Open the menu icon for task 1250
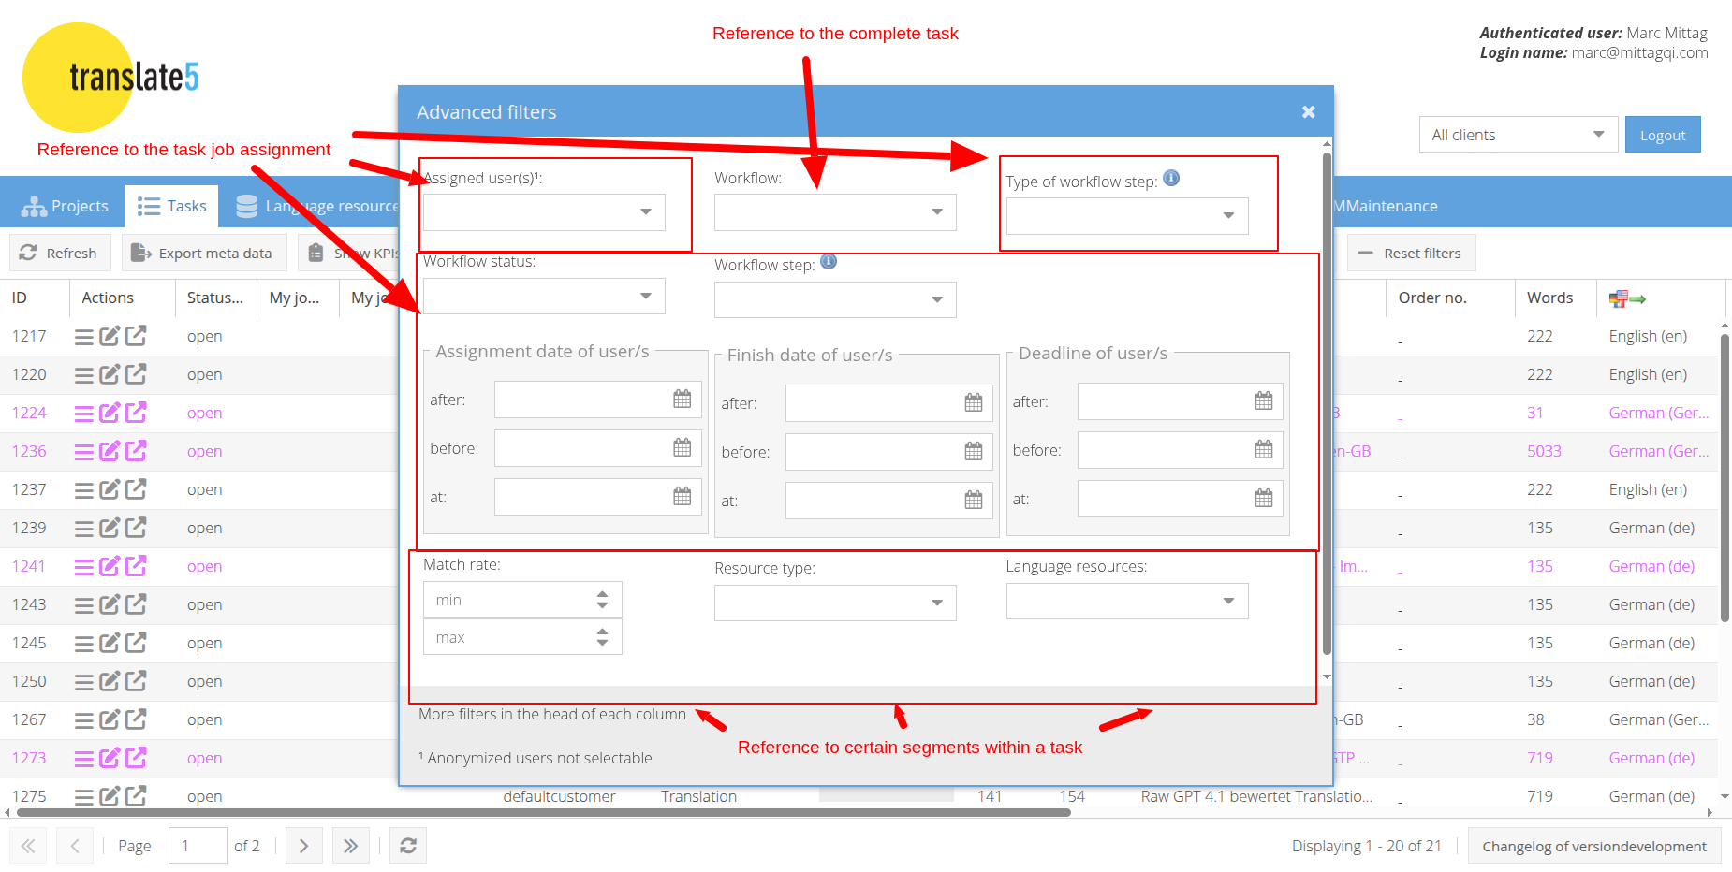This screenshot has width=1732, height=872. 84,682
